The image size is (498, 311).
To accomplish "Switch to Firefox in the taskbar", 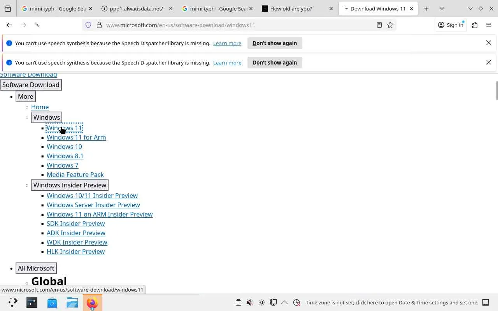I will (93, 302).
